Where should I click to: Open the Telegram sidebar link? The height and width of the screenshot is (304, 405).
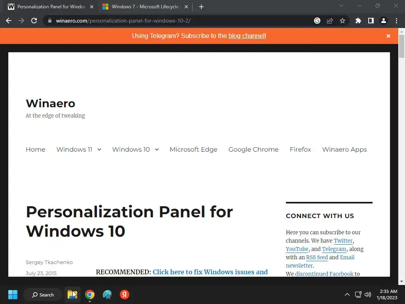coord(334,249)
